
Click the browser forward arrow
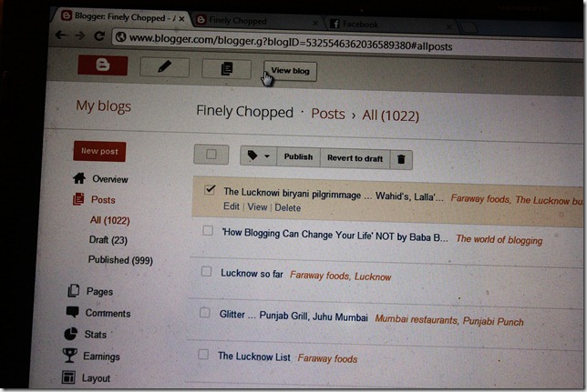[x=79, y=35]
